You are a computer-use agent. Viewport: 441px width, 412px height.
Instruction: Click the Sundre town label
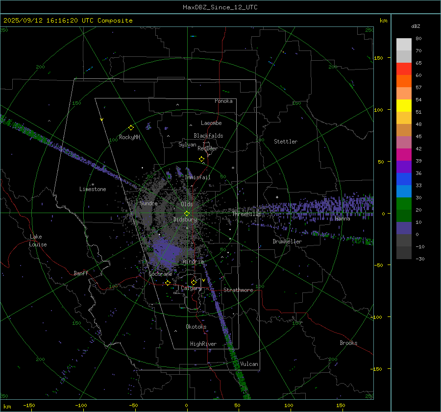coord(148,203)
